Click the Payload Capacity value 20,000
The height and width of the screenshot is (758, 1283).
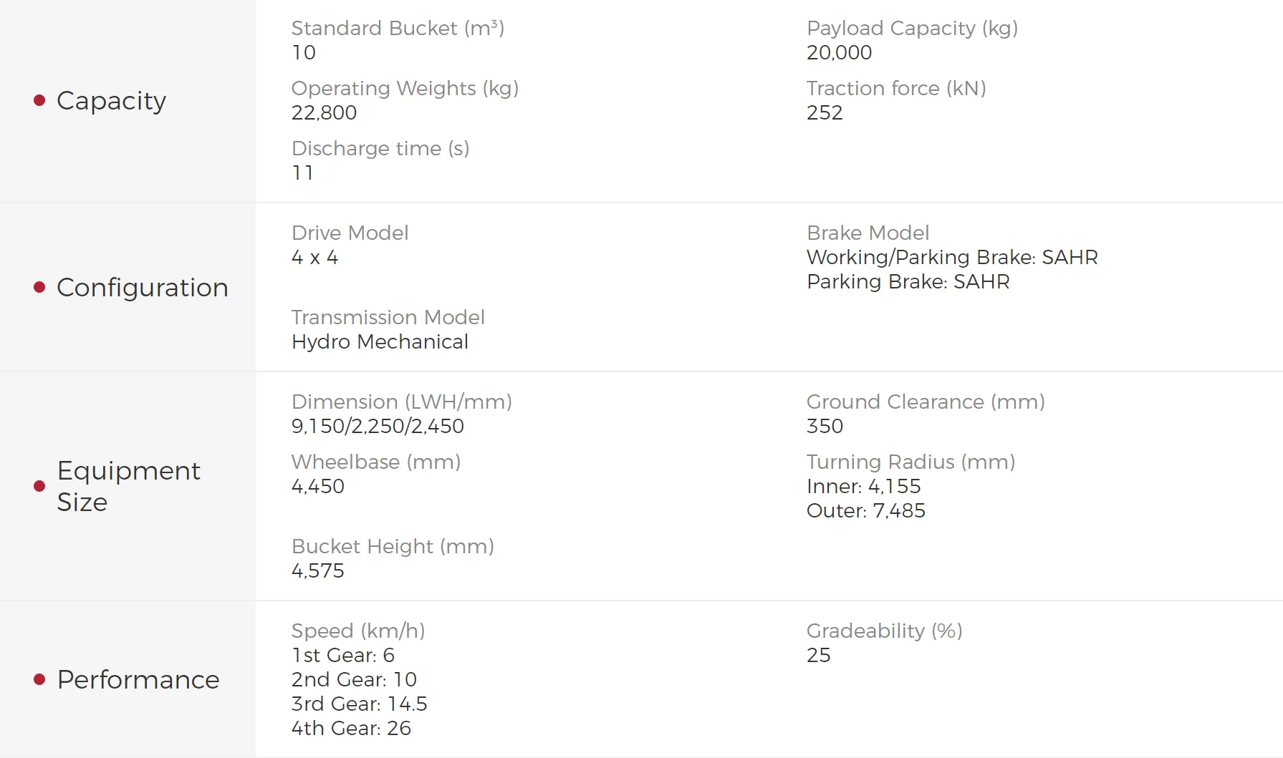click(x=840, y=52)
